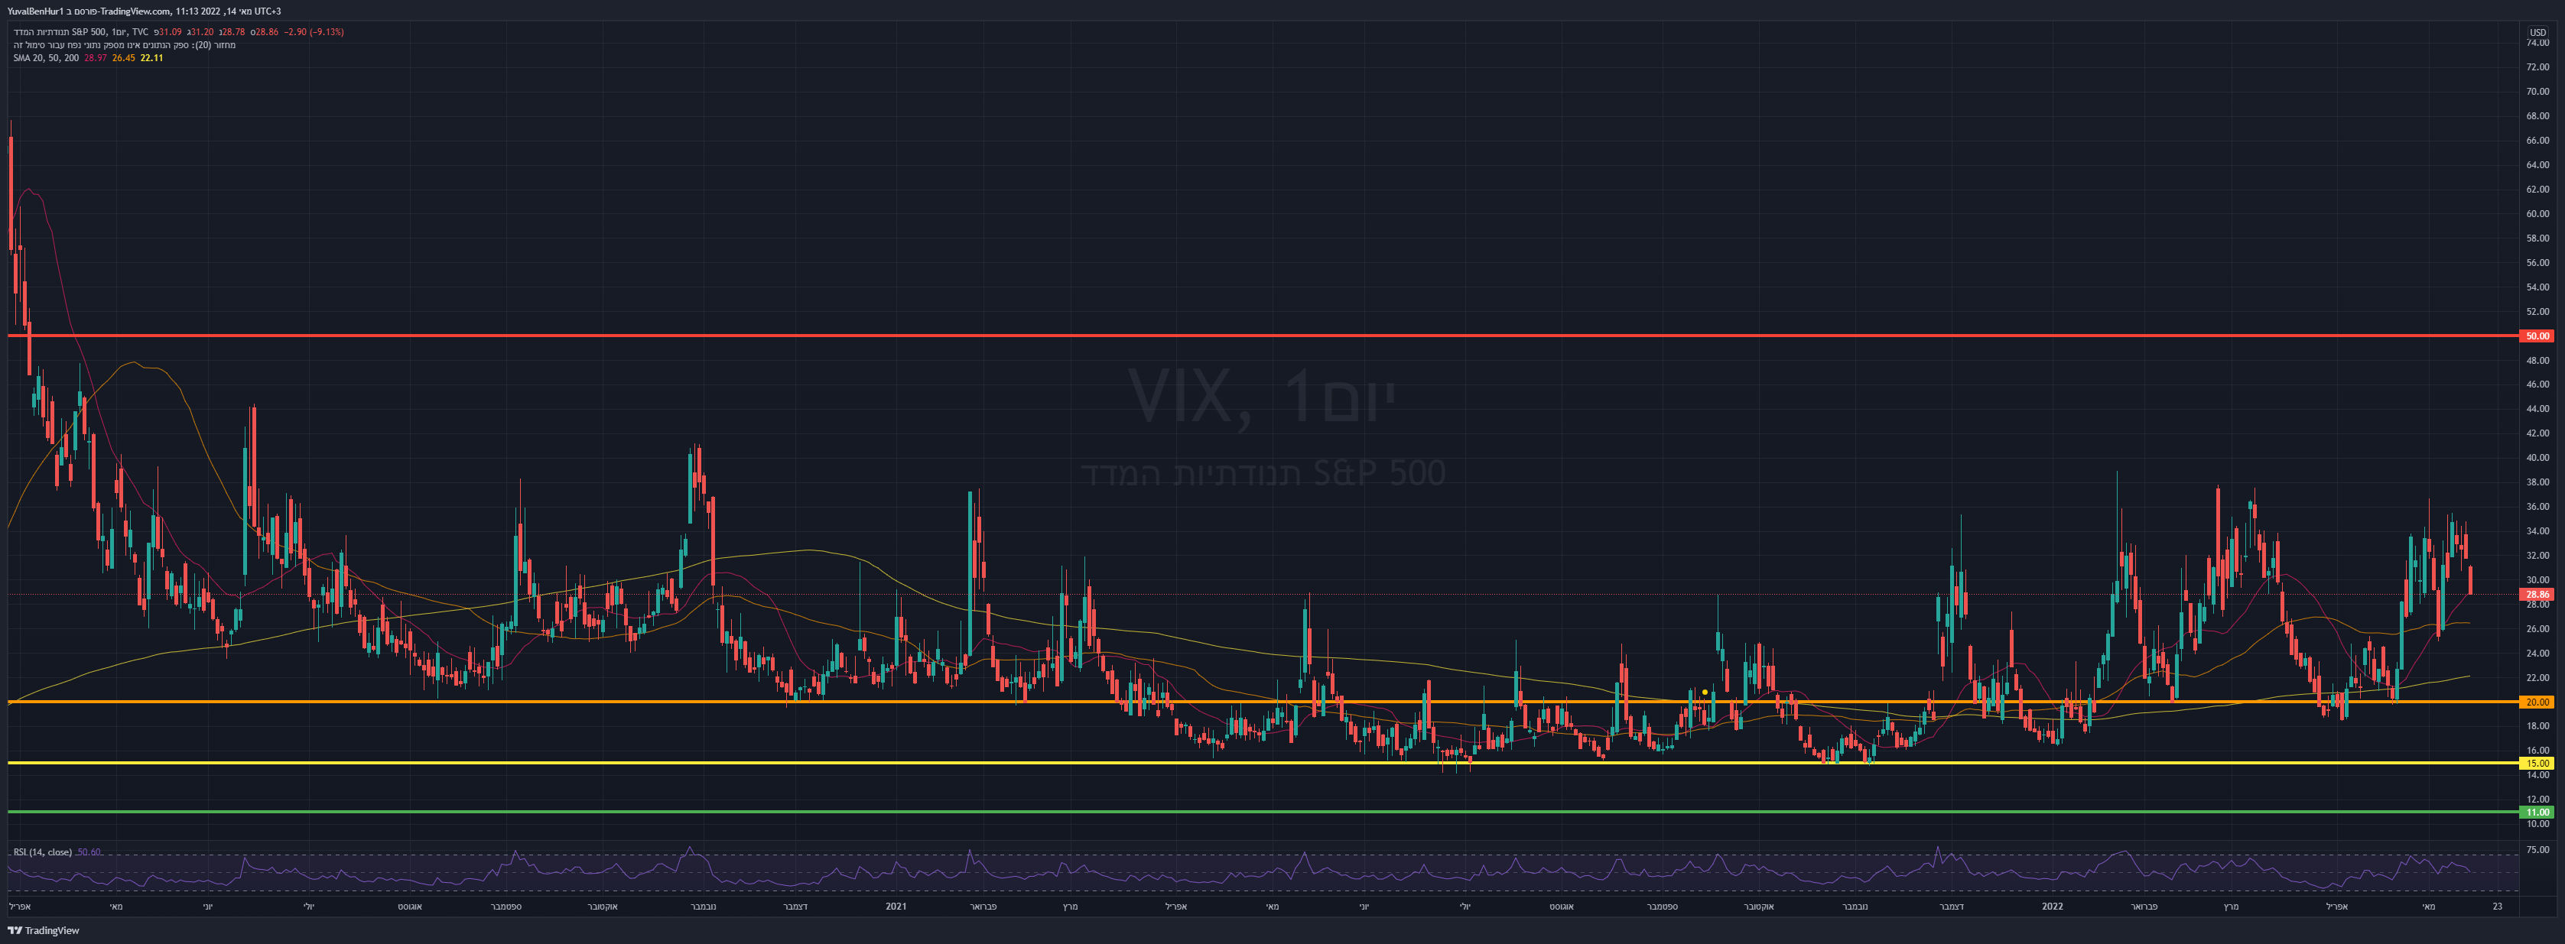Viewport: 2565px width, 944px height.
Task: Click the S&P 500 symbol title legend
Action: [80, 32]
